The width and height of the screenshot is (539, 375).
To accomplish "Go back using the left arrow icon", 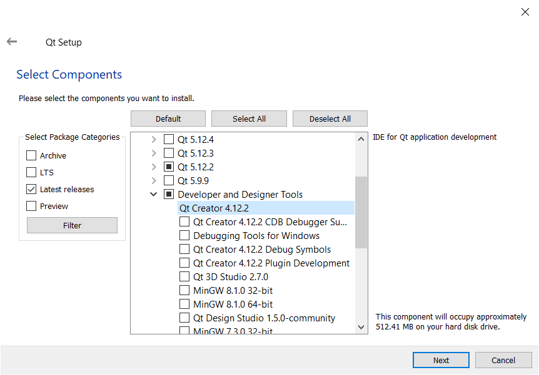I will (12, 42).
